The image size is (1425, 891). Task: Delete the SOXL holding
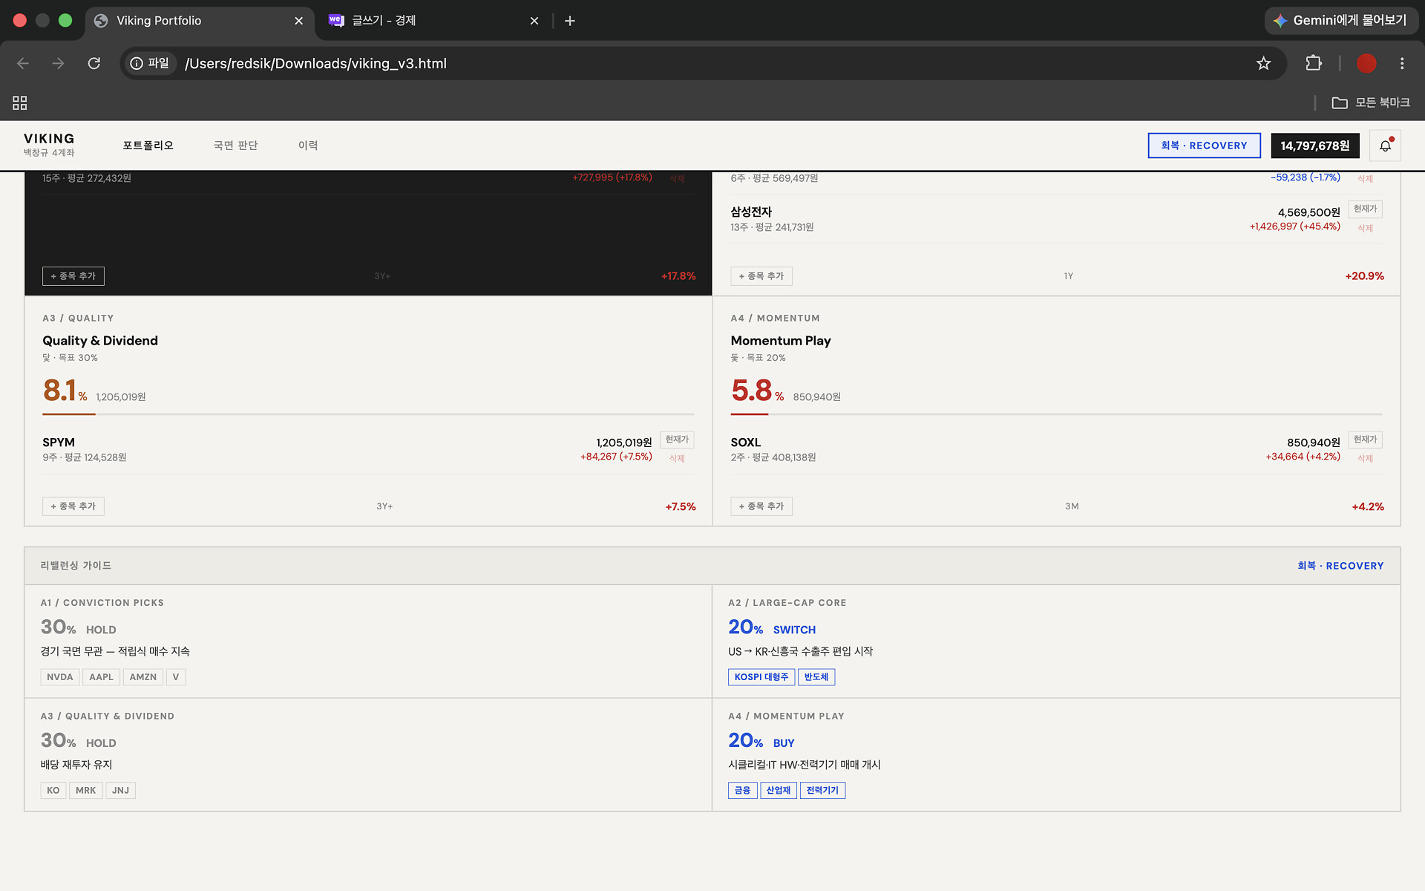[1365, 459]
